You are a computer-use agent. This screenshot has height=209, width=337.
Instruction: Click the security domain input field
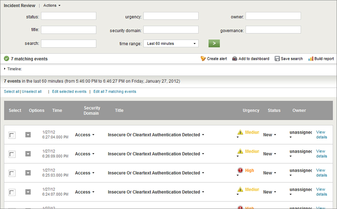pos(171,30)
